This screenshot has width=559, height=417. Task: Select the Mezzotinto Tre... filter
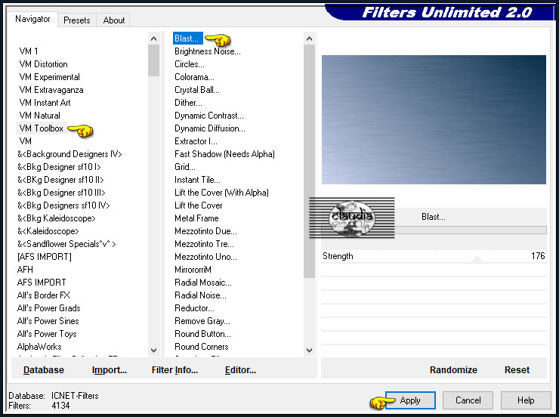pyautogui.click(x=204, y=244)
